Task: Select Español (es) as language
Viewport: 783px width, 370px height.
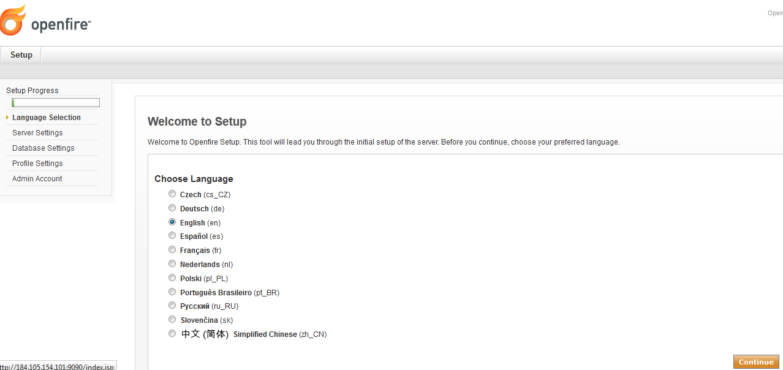Action: 172,236
